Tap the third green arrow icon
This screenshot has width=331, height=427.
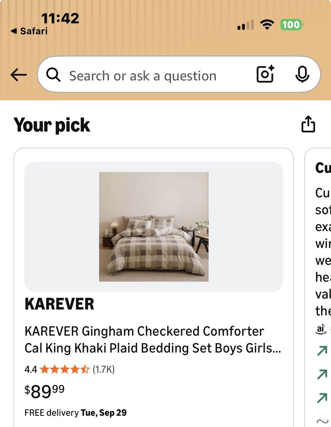[322, 397]
